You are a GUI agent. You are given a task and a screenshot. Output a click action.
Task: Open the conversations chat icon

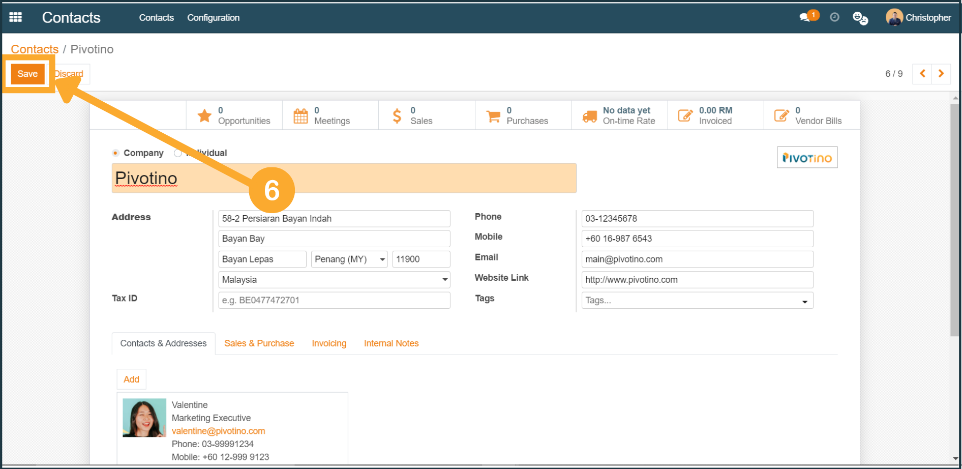804,17
